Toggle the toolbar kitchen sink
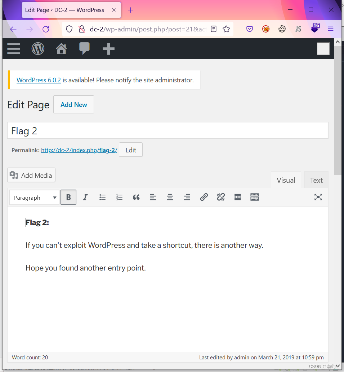The height and width of the screenshot is (372, 344). [255, 197]
